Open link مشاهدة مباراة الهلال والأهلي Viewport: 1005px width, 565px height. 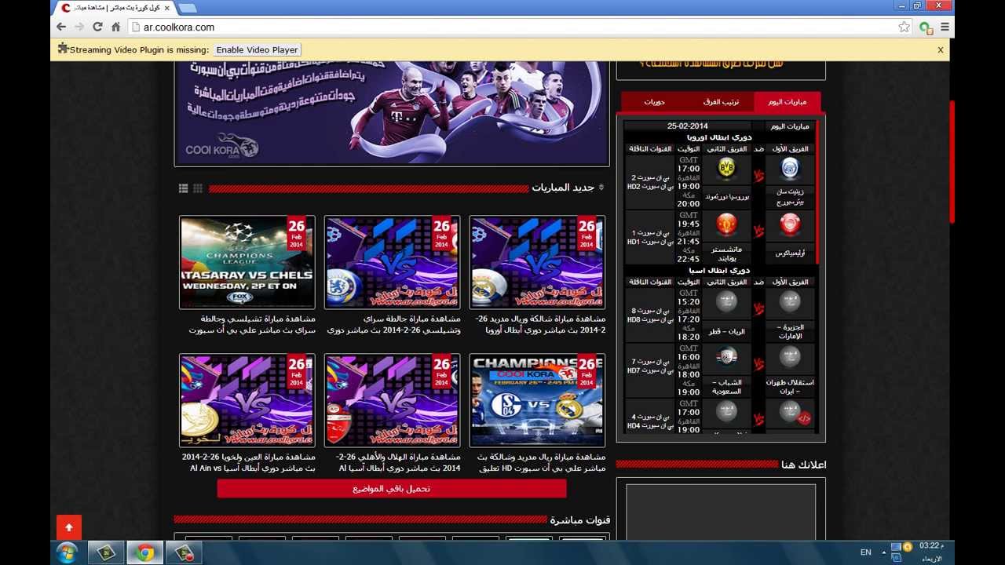tap(398, 462)
